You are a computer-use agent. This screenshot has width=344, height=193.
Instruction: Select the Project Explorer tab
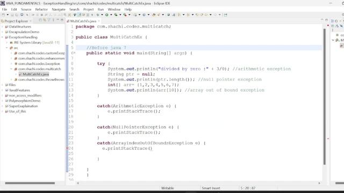(x=16, y=21)
